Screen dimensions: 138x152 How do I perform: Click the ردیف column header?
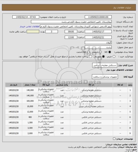click(130, 85)
